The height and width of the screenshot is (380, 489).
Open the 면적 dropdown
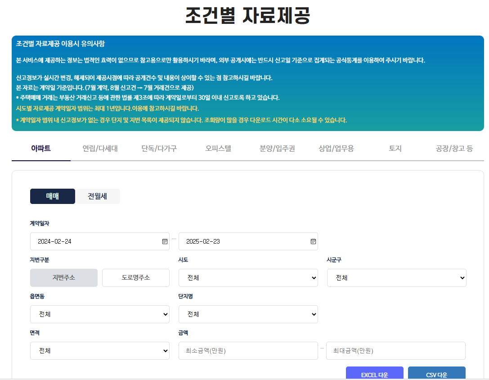pyautogui.click(x=100, y=351)
